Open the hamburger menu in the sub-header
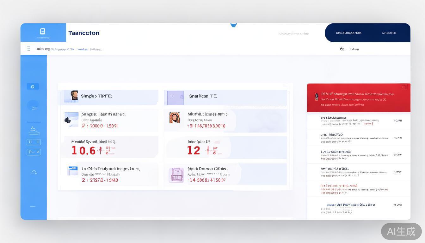This screenshot has height=243, width=425. point(29,48)
